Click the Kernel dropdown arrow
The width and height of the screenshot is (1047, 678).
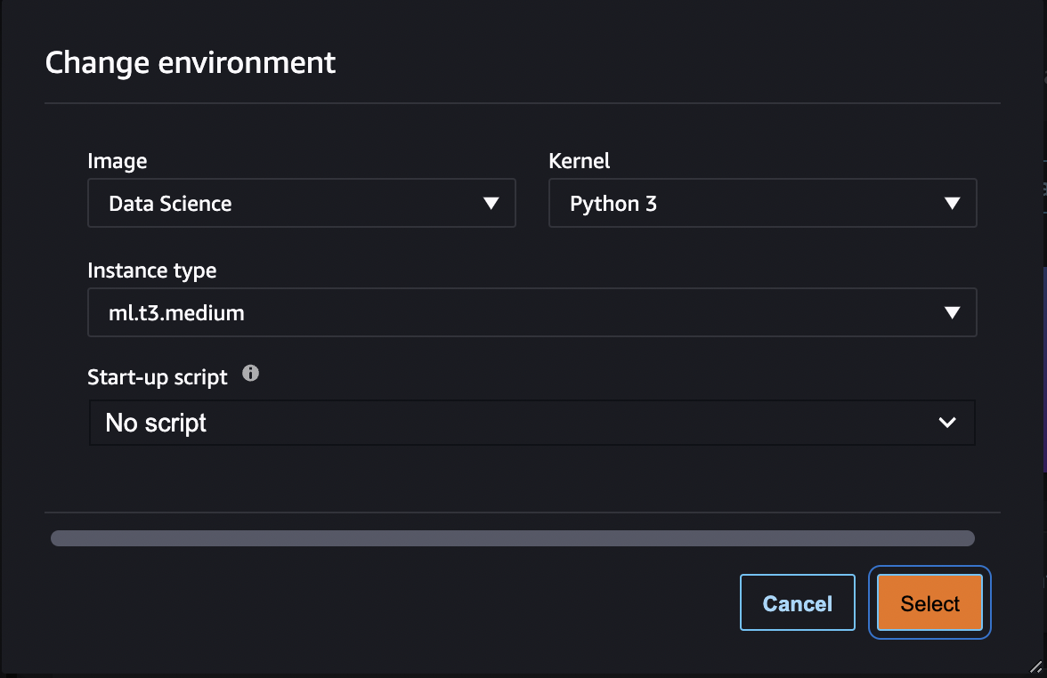tap(952, 203)
